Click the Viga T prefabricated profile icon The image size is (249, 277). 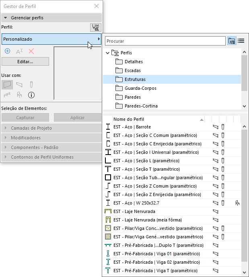[108, 271]
